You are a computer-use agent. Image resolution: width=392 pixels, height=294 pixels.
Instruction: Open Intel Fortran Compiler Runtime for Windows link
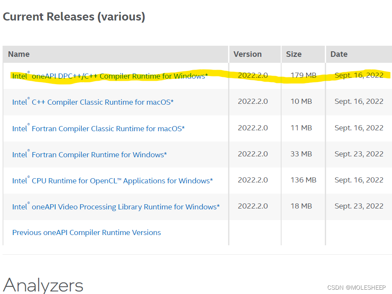coord(89,155)
